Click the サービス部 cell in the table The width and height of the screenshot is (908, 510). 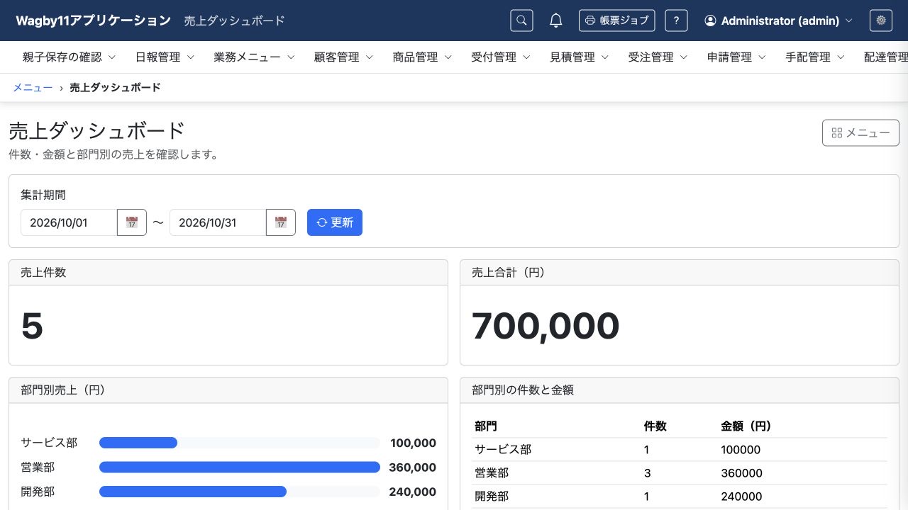point(503,450)
